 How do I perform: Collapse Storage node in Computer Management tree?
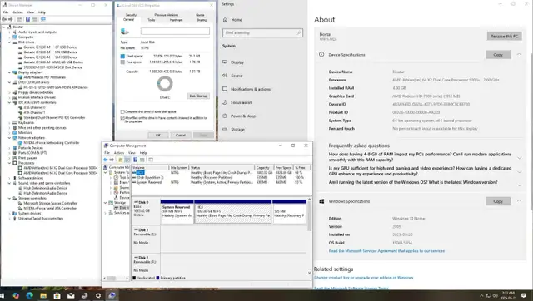(106, 203)
